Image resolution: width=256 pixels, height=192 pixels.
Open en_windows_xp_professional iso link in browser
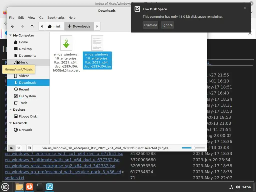tap(63, 172)
